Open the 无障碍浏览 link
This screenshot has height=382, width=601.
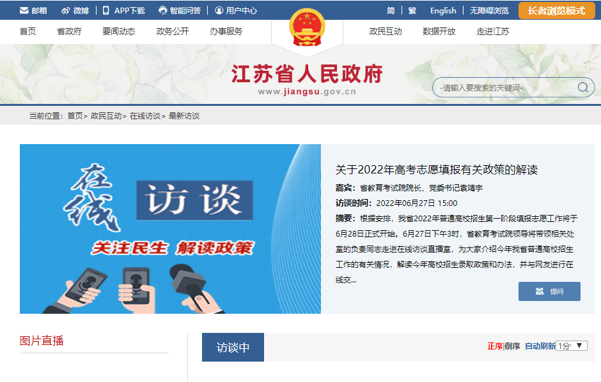(x=490, y=11)
